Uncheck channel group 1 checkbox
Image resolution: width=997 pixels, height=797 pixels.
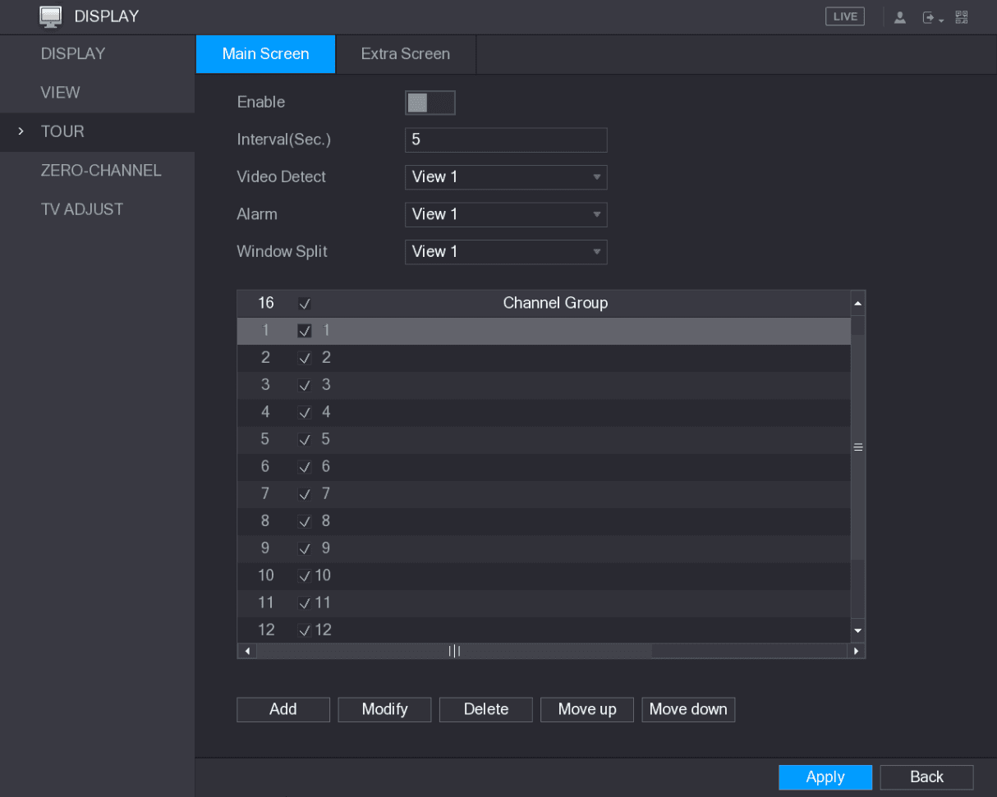tap(305, 331)
